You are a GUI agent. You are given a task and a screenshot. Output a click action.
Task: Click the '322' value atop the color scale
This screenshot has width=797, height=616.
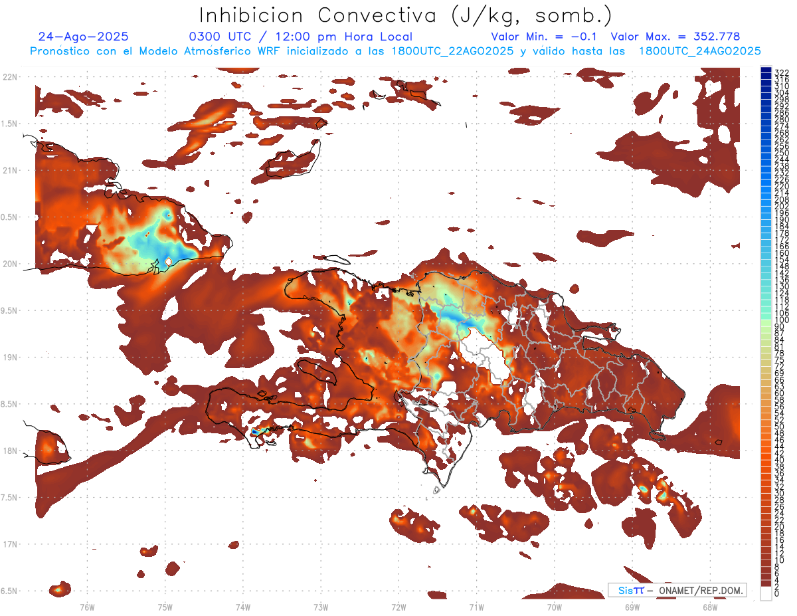coord(782,72)
